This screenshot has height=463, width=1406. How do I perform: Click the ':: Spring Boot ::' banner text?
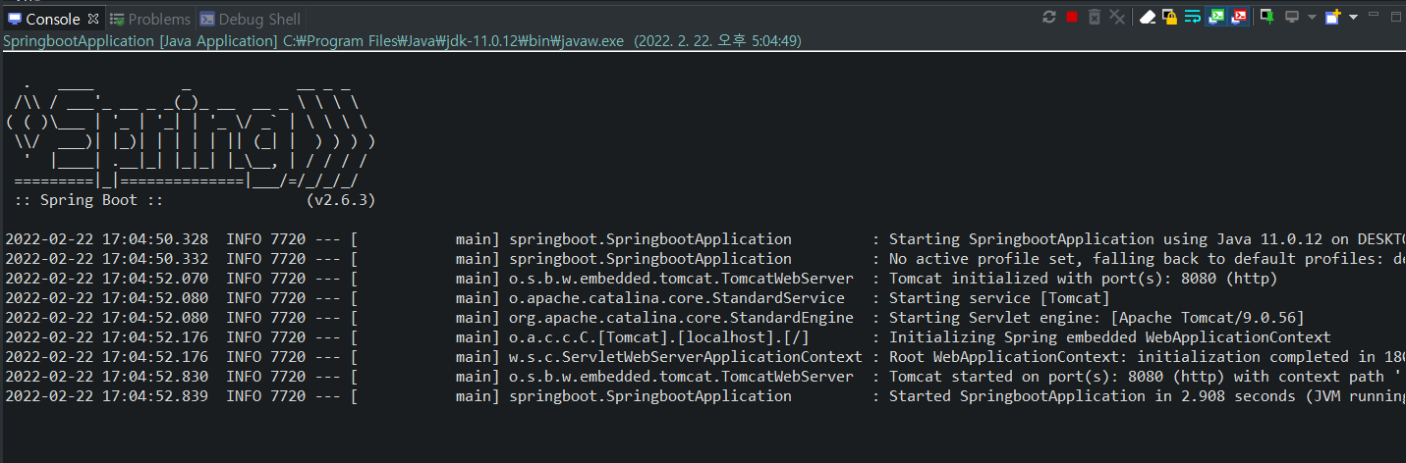pyautogui.click(x=88, y=199)
